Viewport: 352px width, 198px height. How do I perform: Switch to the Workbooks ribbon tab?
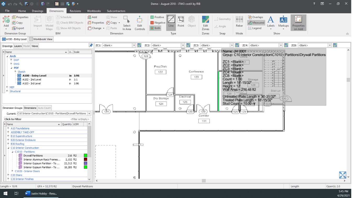click(94, 11)
